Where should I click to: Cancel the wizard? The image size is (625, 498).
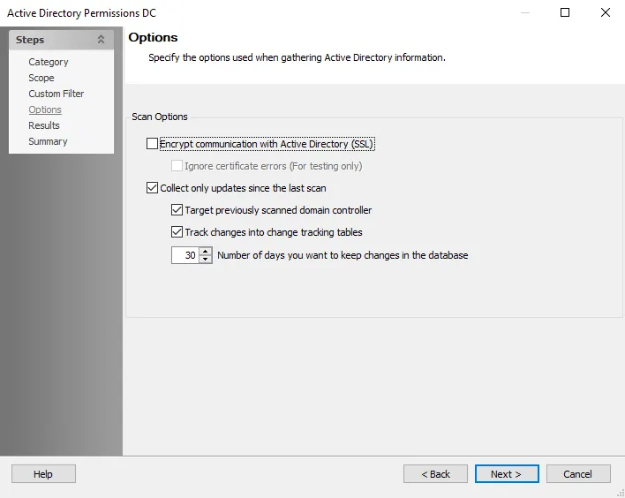(x=578, y=473)
